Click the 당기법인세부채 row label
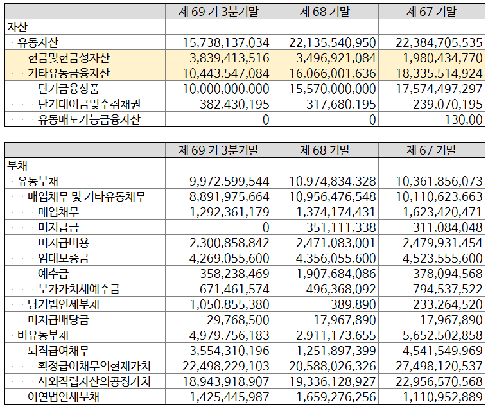The height and width of the screenshot is (409, 488). pos(64,304)
